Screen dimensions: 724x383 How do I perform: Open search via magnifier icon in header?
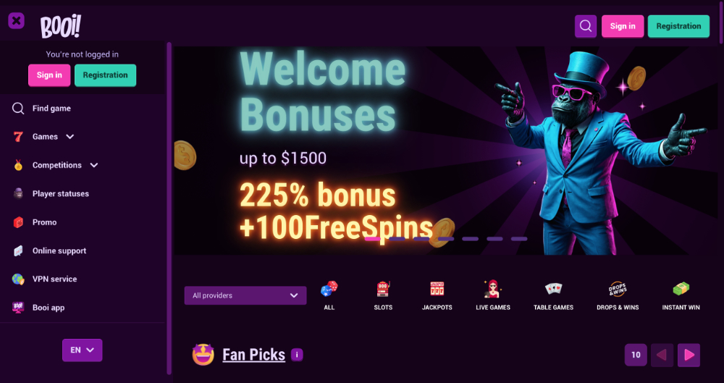coord(586,26)
